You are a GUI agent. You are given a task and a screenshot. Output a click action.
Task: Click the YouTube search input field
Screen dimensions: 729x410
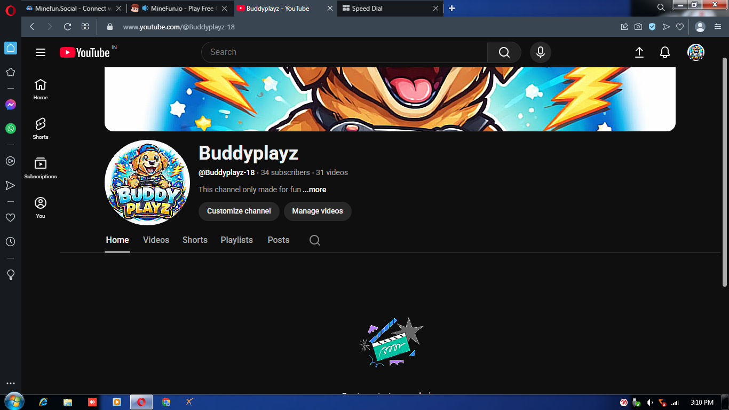(x=344, y=52)
